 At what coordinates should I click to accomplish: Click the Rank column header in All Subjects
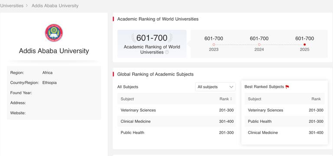(224, 99)
